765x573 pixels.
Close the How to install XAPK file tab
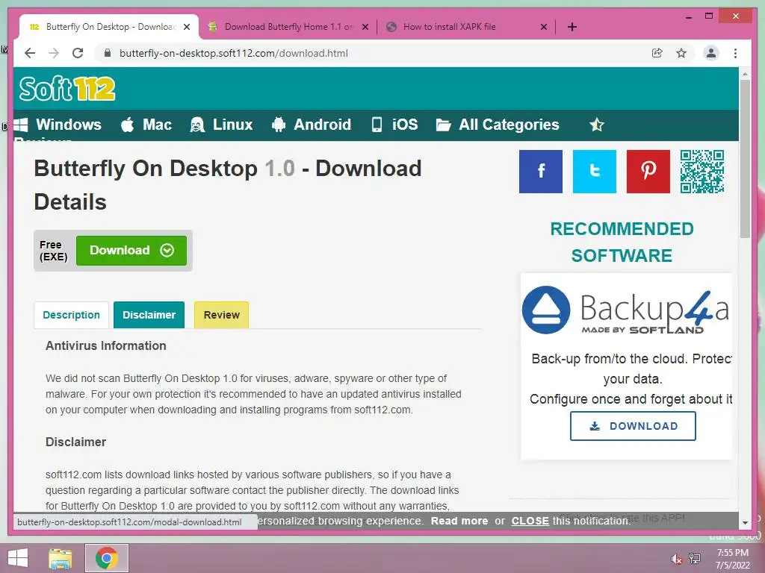(x=544, y=27)
